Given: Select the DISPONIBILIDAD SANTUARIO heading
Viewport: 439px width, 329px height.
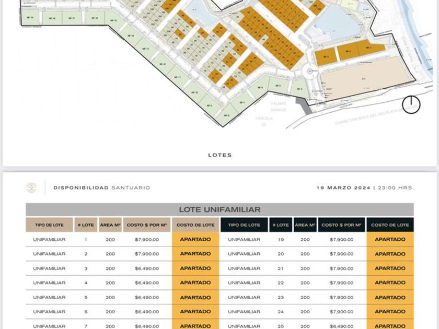Looking at the screenshot, I should click(101, 187).
